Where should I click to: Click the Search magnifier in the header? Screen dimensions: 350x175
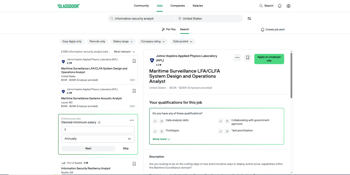(261, 6)
